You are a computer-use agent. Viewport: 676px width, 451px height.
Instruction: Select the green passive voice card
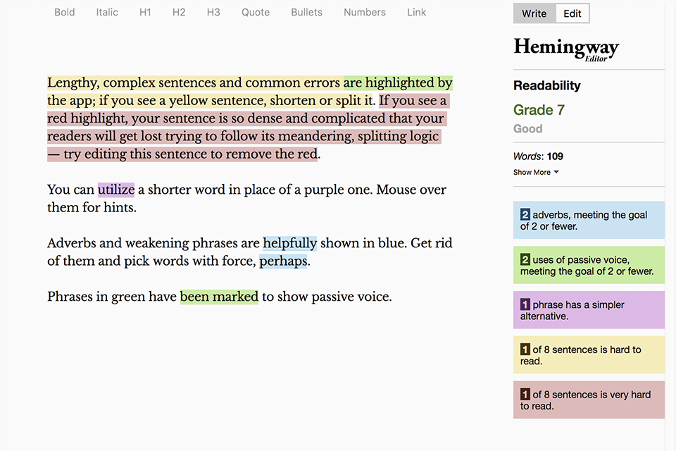coord(589,266)
